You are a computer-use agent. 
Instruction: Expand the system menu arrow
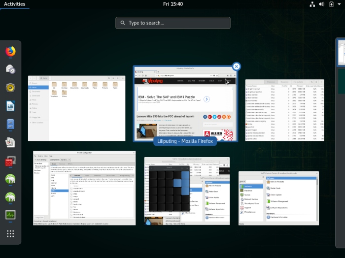[339, 4]
